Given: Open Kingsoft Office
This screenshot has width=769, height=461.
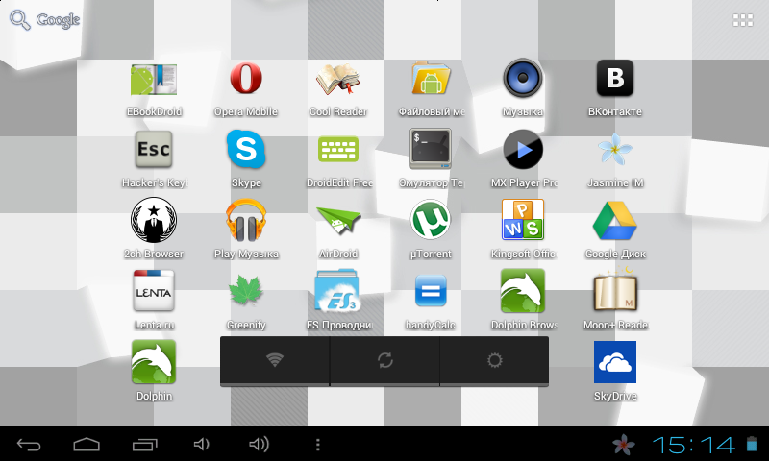Looking at the screenshot, I should coord(522,219).
